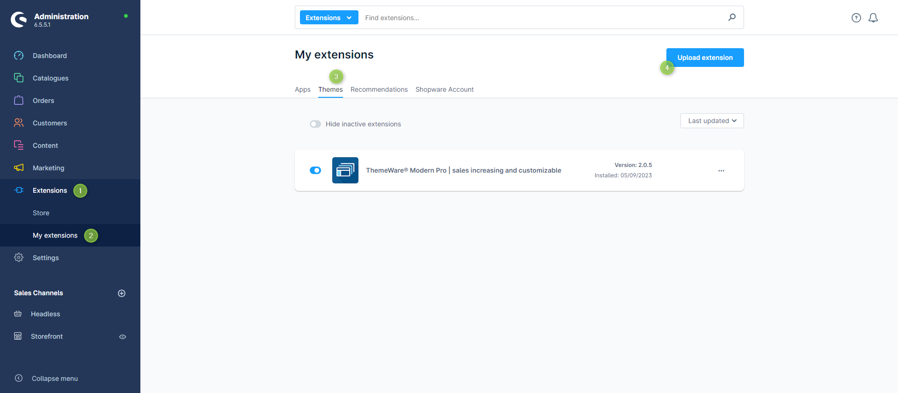Click the ThemeWare Modern Pro title text
This screenshot has height=393, width=898.
(463, 170)
